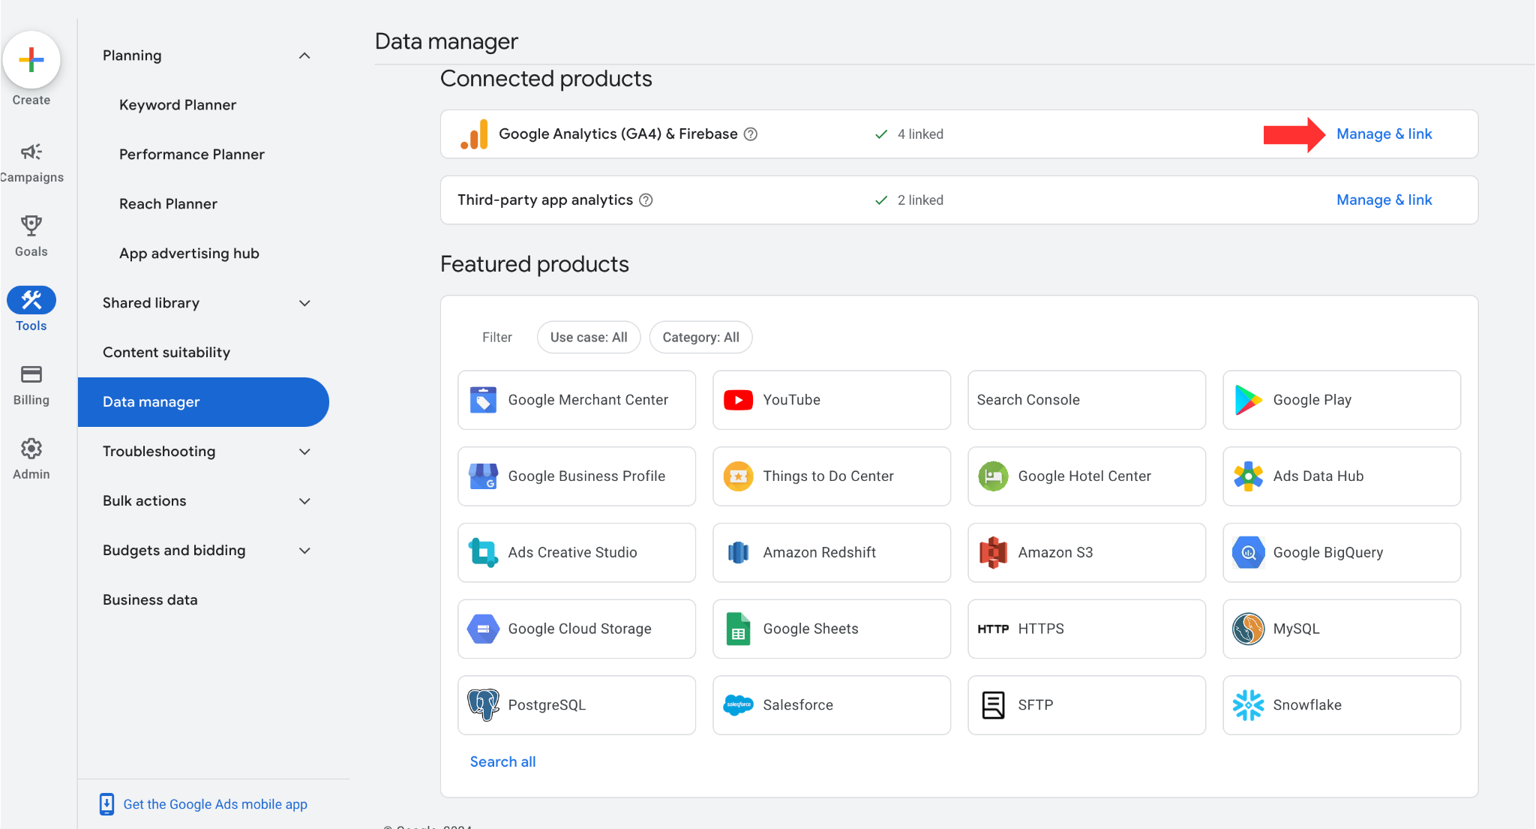Screen dimensions: 1536x829
Task: Open the Search Console product card
Action: pyautogui.click(x=1087, y=400)
